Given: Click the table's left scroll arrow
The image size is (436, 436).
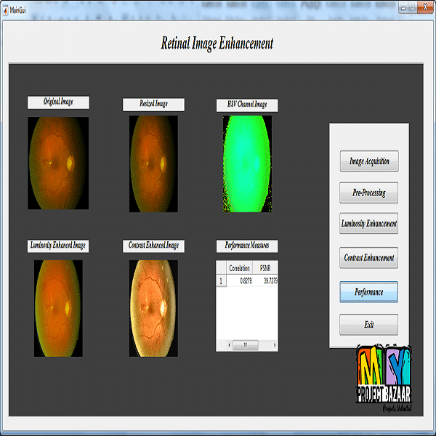Looking at the screenshot, I should click(x=230, y=344).
